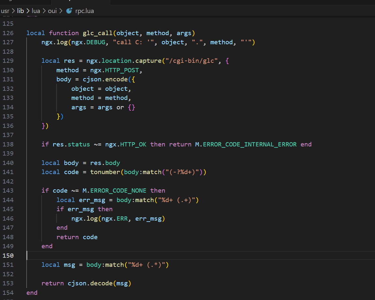
Task: Click 'cjson.decode' on line 153
Action: (x=90, y=283)
